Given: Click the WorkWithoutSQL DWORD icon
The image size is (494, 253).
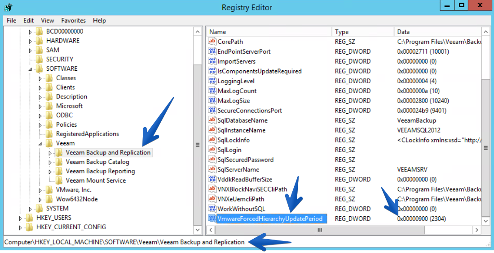Looking at the screenshot, I should point(212,209).
